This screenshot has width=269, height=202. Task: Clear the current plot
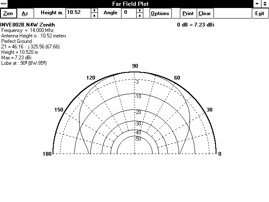(205, 13)
